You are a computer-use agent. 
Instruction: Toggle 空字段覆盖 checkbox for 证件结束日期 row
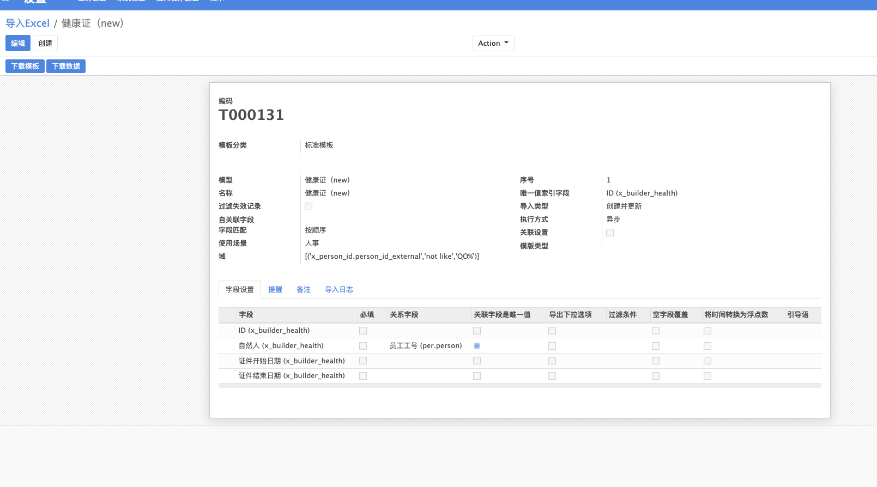click(x=656, y=376)
